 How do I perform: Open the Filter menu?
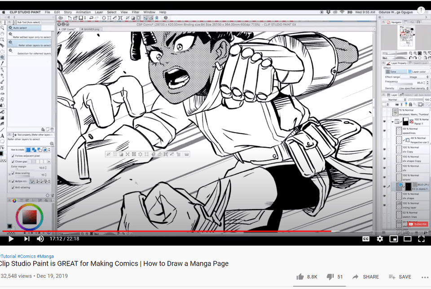136,12
